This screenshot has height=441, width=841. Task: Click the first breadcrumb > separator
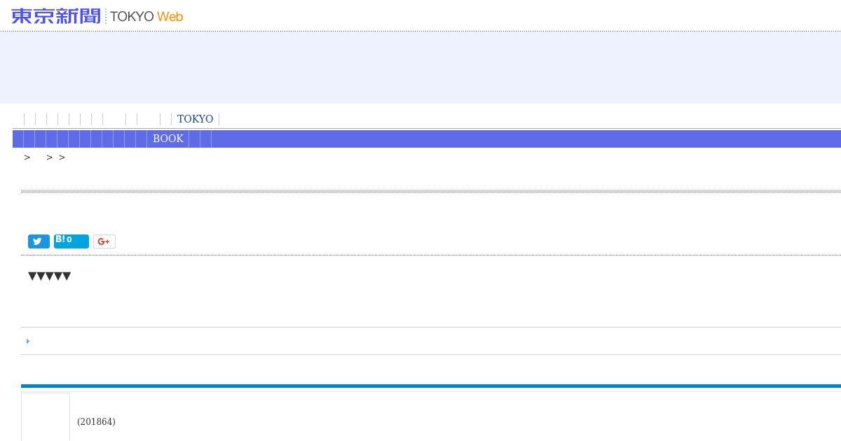point(27,157)
